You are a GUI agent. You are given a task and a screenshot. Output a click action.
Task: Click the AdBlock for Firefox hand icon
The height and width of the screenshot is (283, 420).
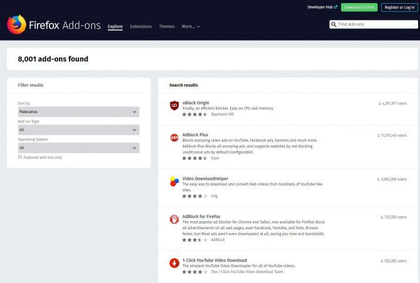coord(174,219)
